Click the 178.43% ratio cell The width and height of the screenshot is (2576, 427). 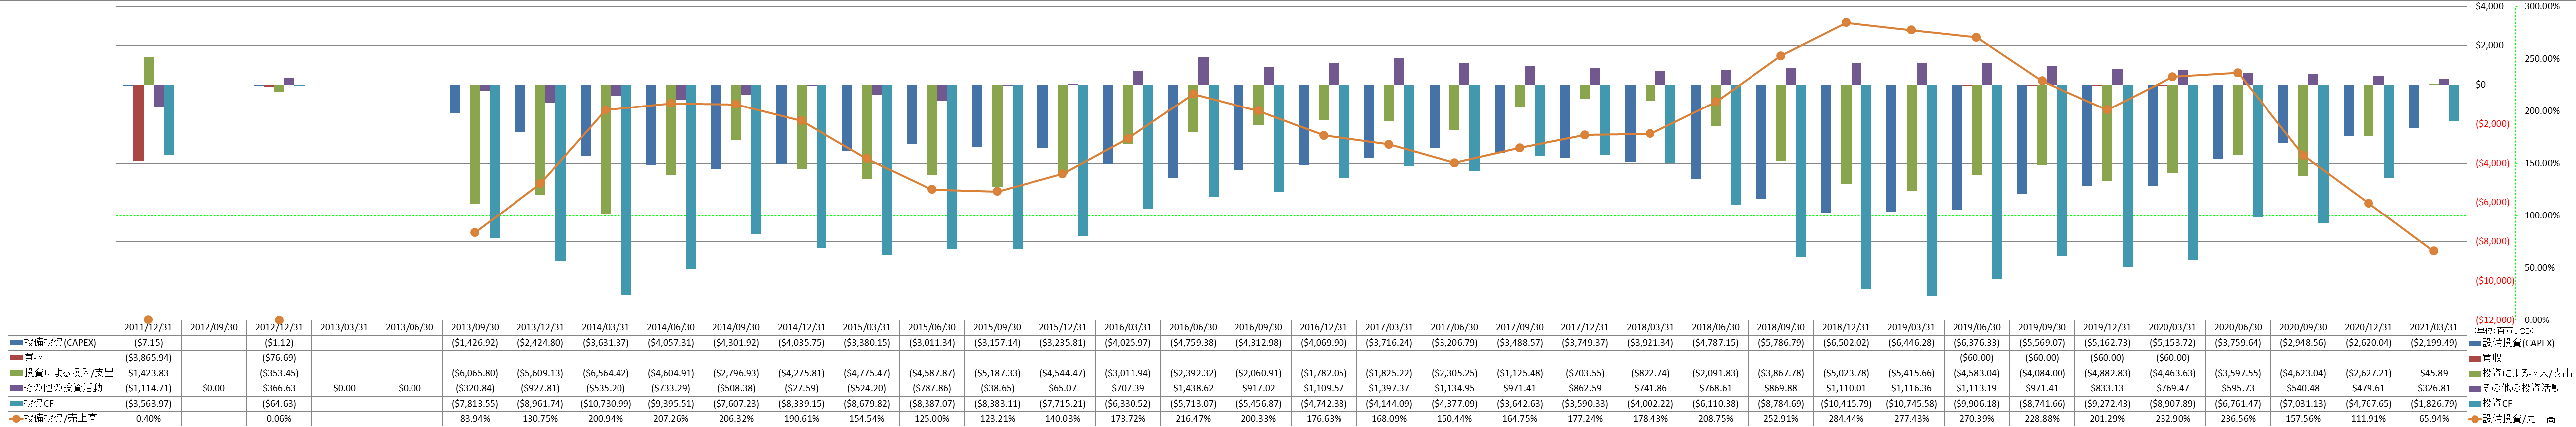click(x=1650, y=418)
